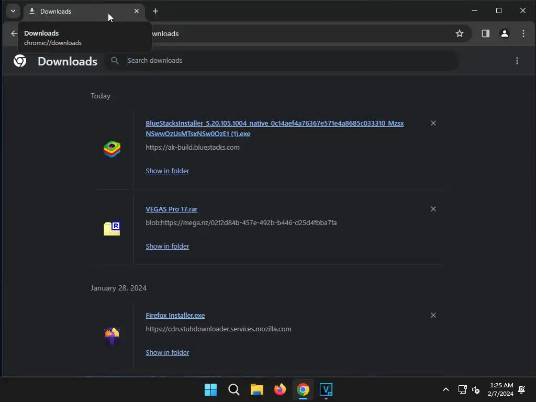This screenshot has width=536, height=402.
Task: Maximize the Chrome window
Action: click(499, 10)
